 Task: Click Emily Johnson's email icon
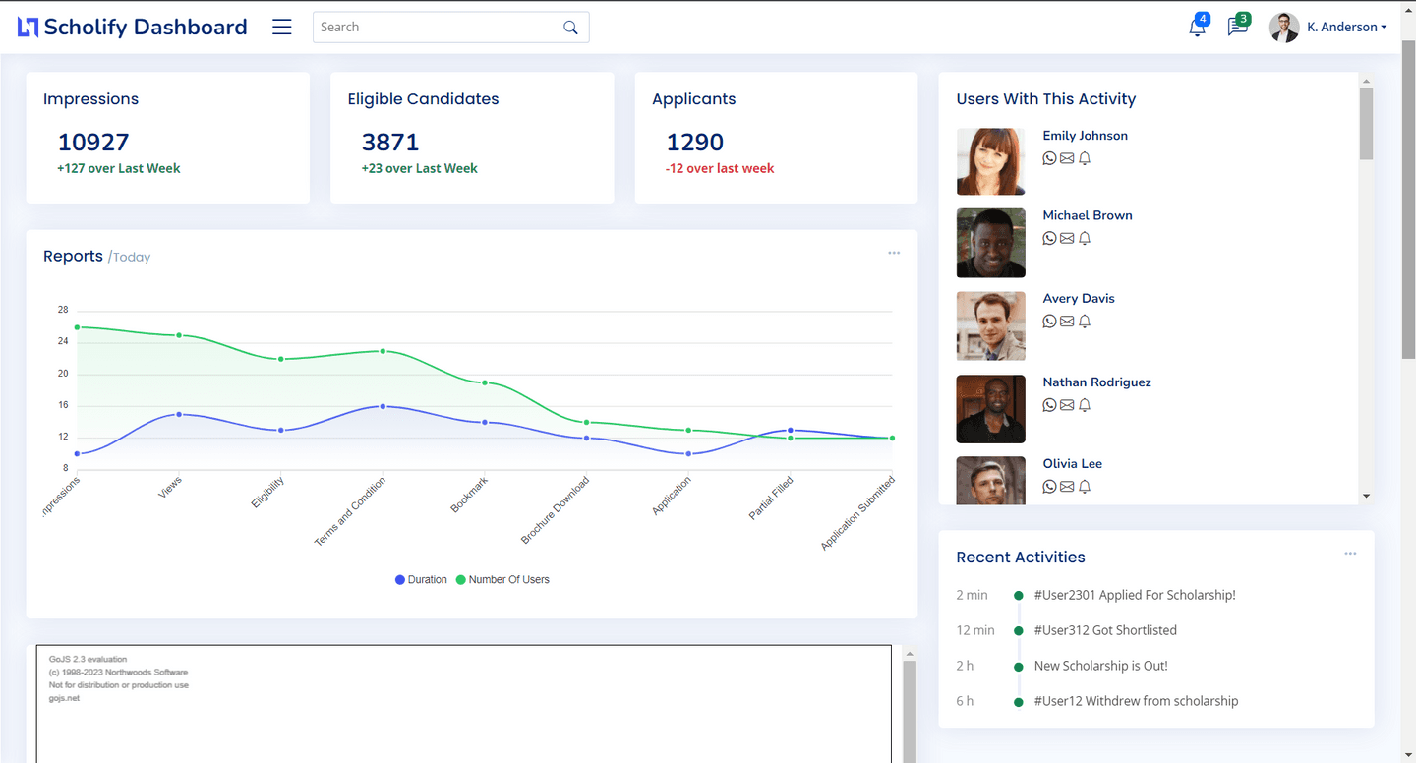click(1067, 158)
